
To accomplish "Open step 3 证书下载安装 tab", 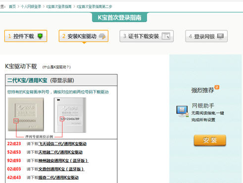I will coord(146,36).
